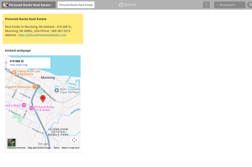Open the map Terms link
Viewport: 252px width, 167px height.
56,148
